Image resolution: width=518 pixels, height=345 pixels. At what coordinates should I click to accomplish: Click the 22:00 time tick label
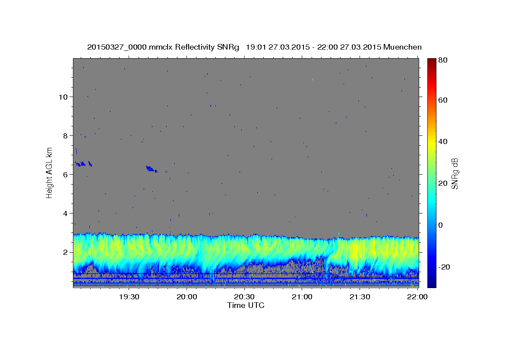(x=417, y=297)
